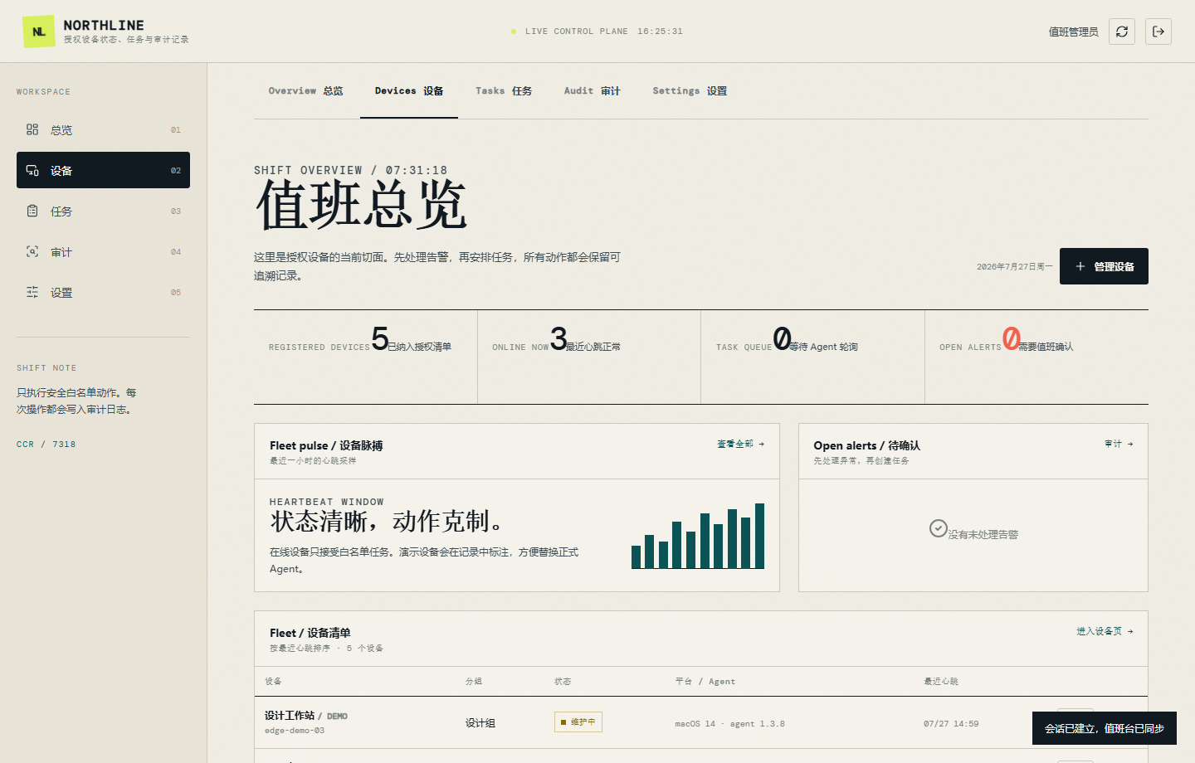Click the edge-demo-03 device ID

pos(295,731)
